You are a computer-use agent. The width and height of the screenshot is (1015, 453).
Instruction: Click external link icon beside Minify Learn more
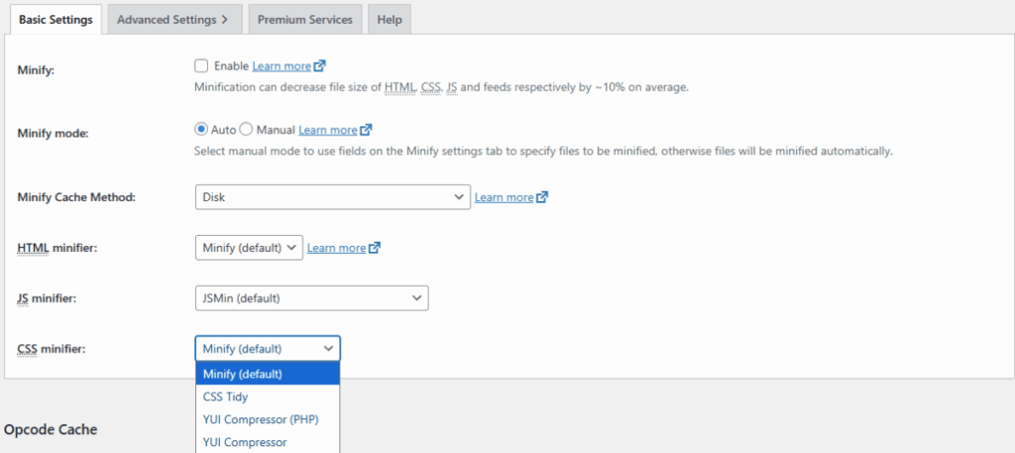pyautogui.click(x=319, y=66)
